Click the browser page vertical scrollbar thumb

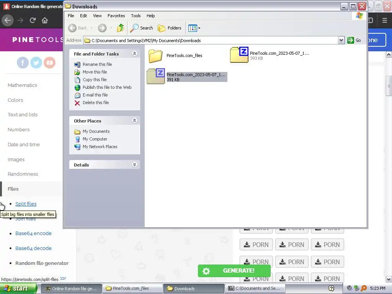point(389,86)
